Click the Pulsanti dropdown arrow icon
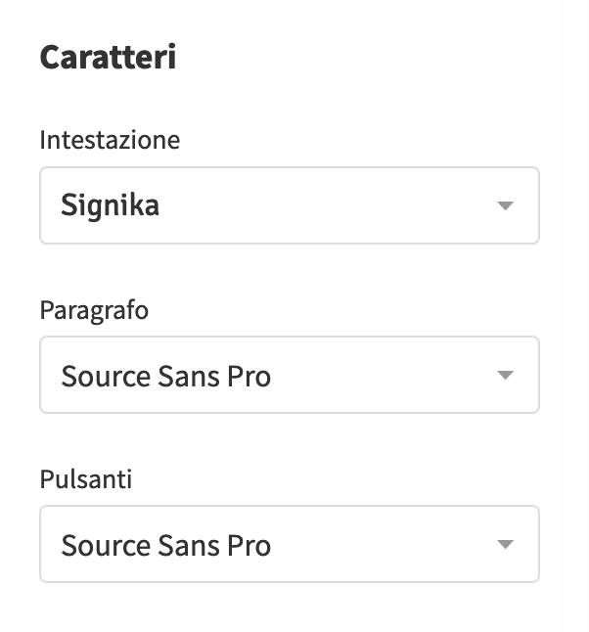The width and height of the screenshot is (589, 632). [x=505, y=545]
